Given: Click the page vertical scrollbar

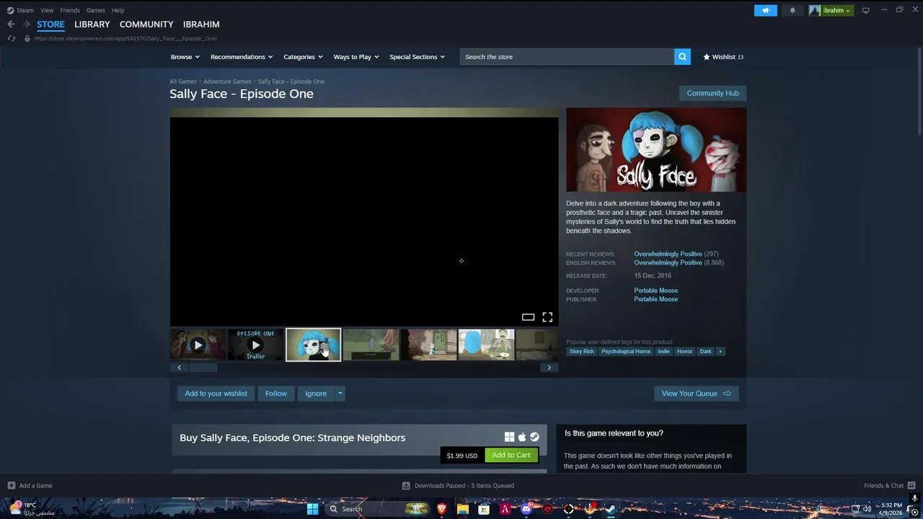Looking at the screenshot, I should pyautogui.click(x=919, y=90).
